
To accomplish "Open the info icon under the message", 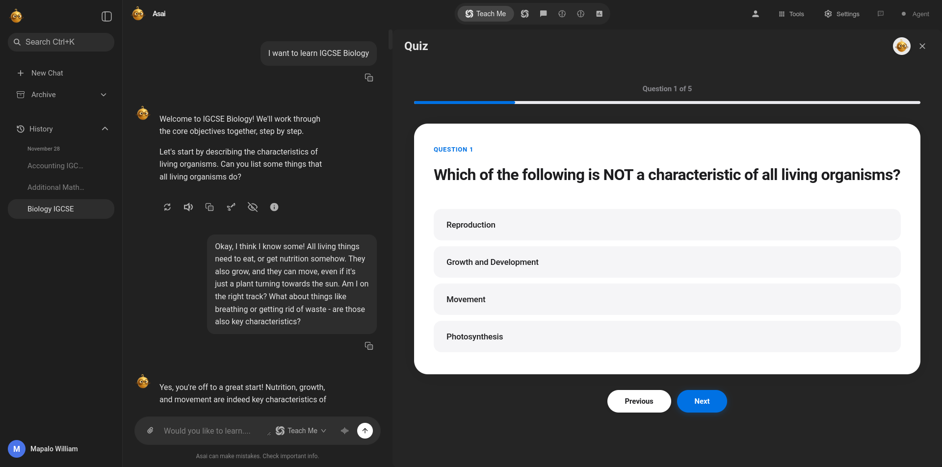I will (x=274, y=207).
